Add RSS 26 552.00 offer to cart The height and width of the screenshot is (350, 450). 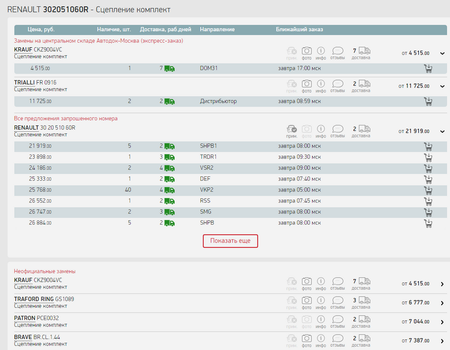428,201
